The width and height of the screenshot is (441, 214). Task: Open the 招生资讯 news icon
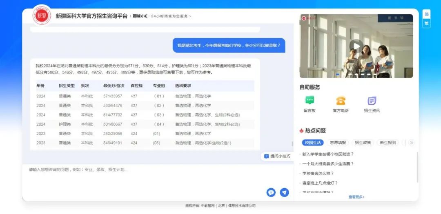[x=372, y=101]
